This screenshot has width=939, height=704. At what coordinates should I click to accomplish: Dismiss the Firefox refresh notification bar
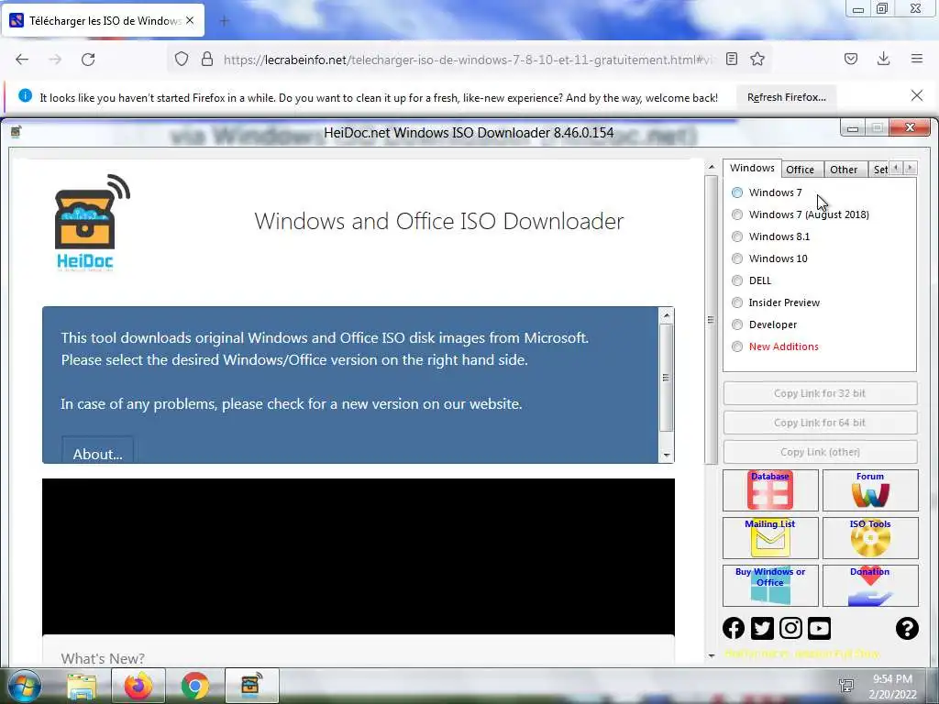click(917, 95)
